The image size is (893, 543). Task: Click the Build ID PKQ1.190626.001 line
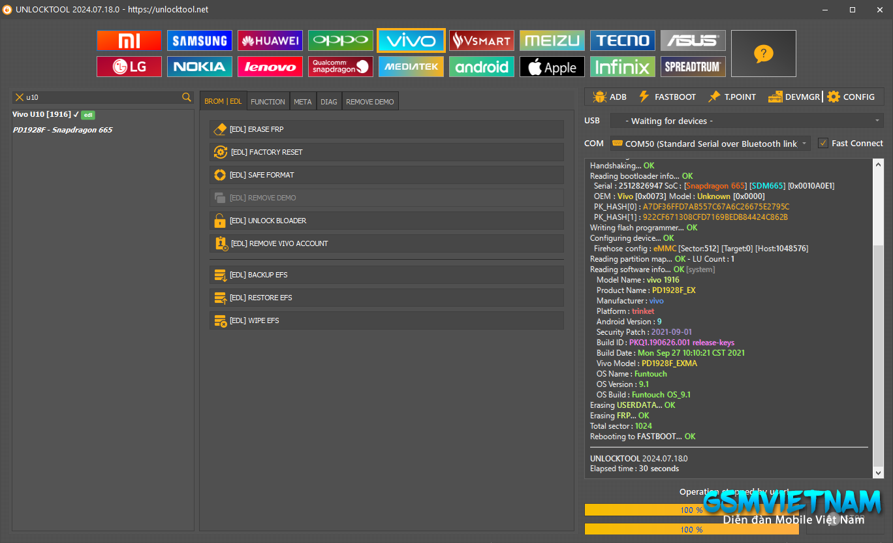pos(665,343)
